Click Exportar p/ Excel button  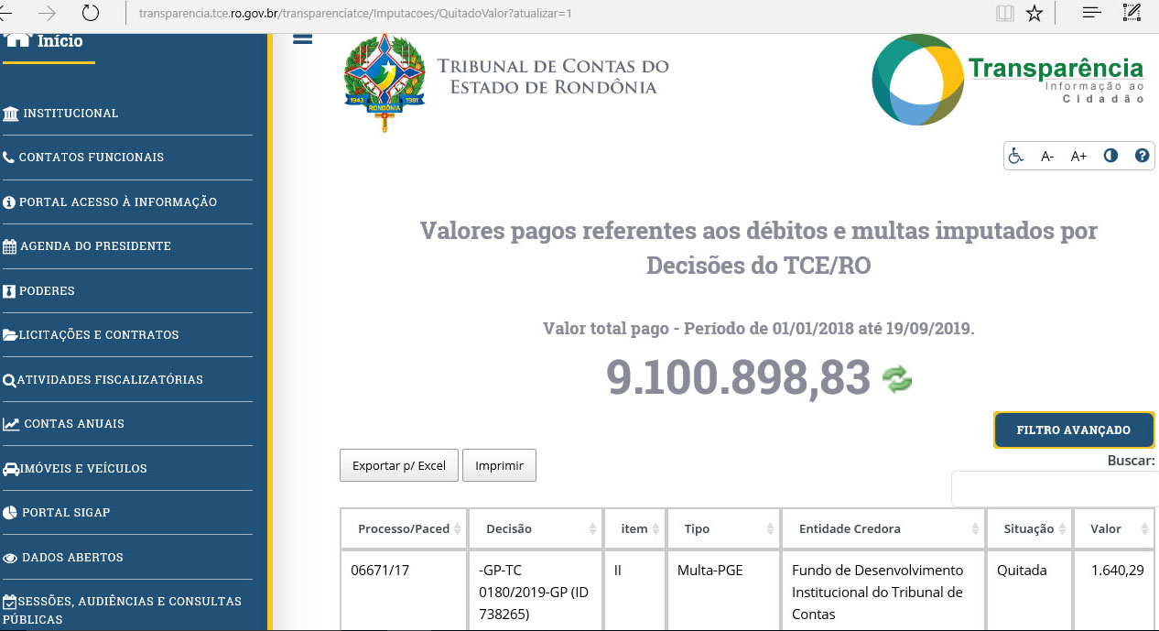click(399, 465)
